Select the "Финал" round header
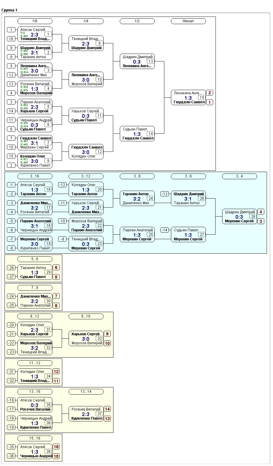This screenshot has width=273, height=466. (x=188, y=21)
